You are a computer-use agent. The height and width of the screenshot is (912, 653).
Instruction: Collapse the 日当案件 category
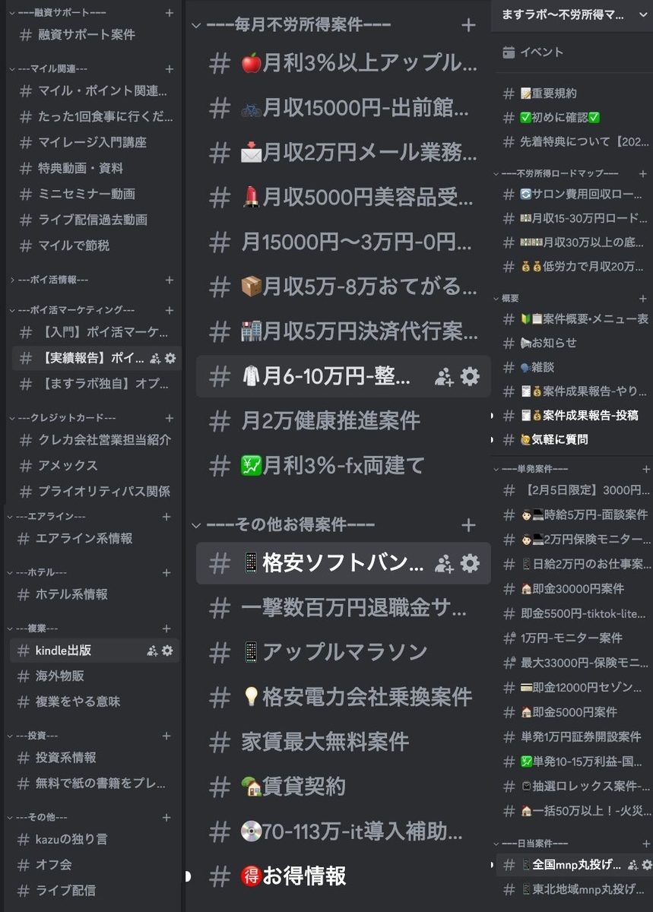tap(496, 844)
